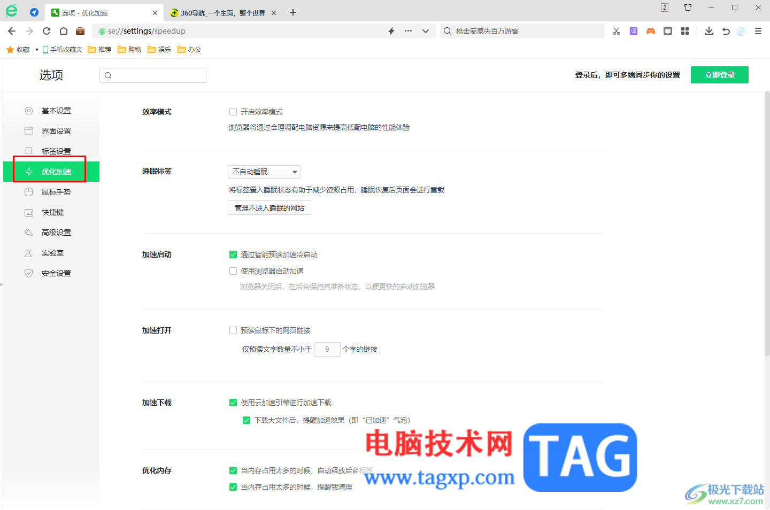The image size is (770, 510).
Task: Enable the 开启效率模式 checkbox
Action: tap(233, 111)
